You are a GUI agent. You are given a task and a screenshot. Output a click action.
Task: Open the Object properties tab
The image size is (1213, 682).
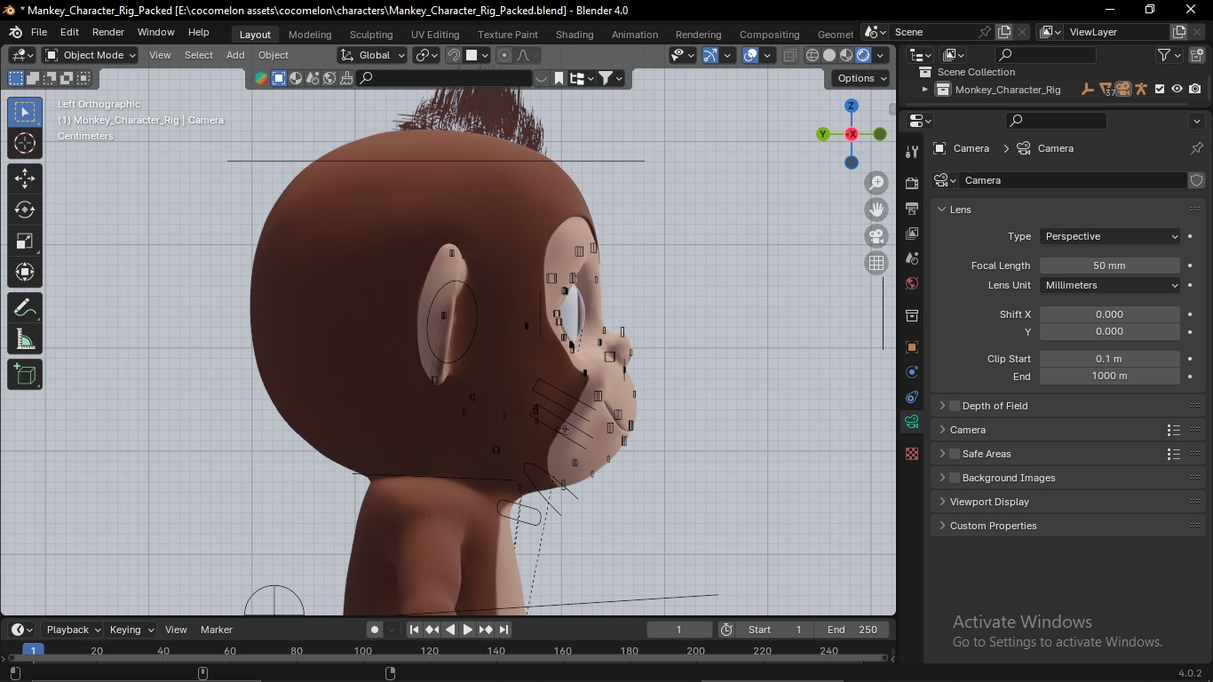point(912,347)
